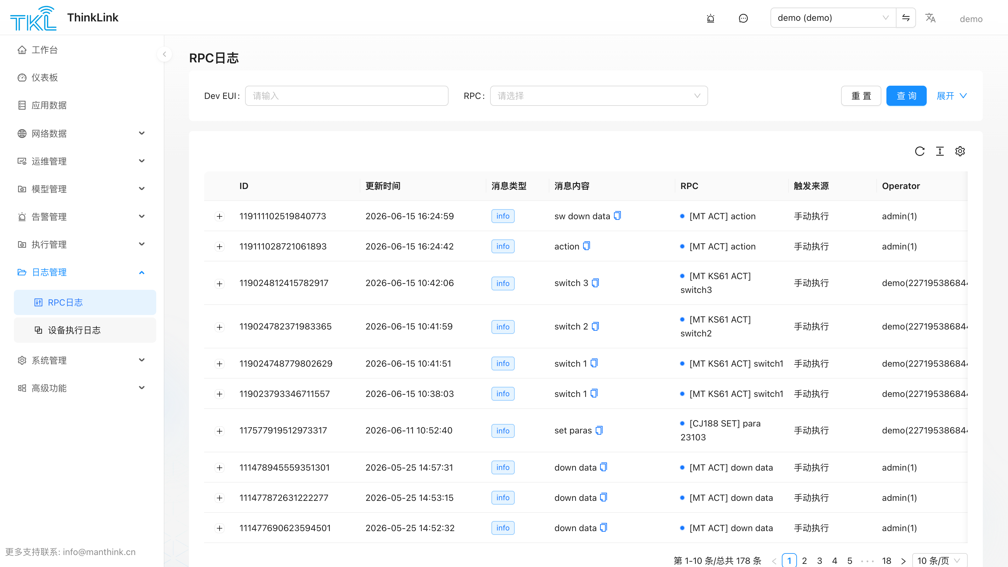Go to page 2
Image resolution: width=1008 pixels, height=567 pixels.
[804, 561]
